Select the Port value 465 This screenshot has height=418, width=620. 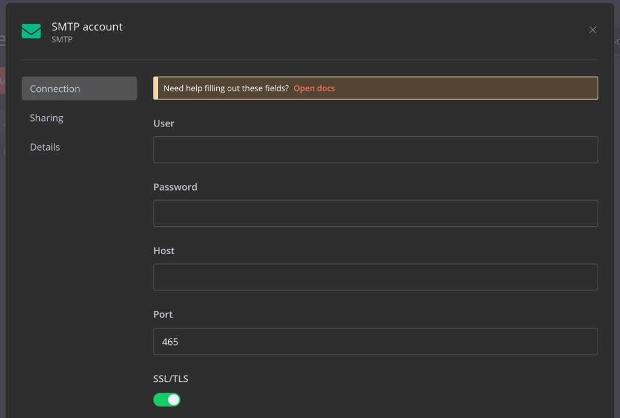375,341
